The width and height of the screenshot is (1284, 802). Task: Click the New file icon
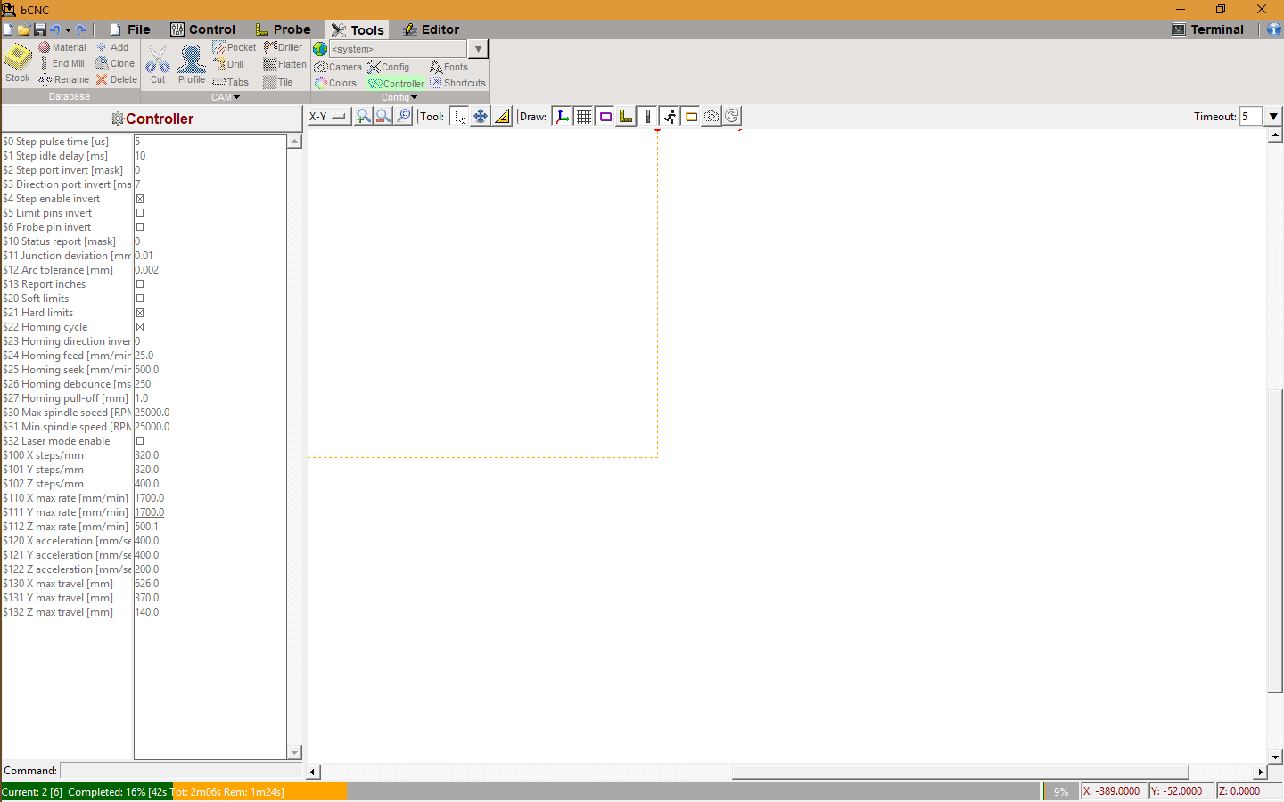pyautogui.click(x=8, y=29)
